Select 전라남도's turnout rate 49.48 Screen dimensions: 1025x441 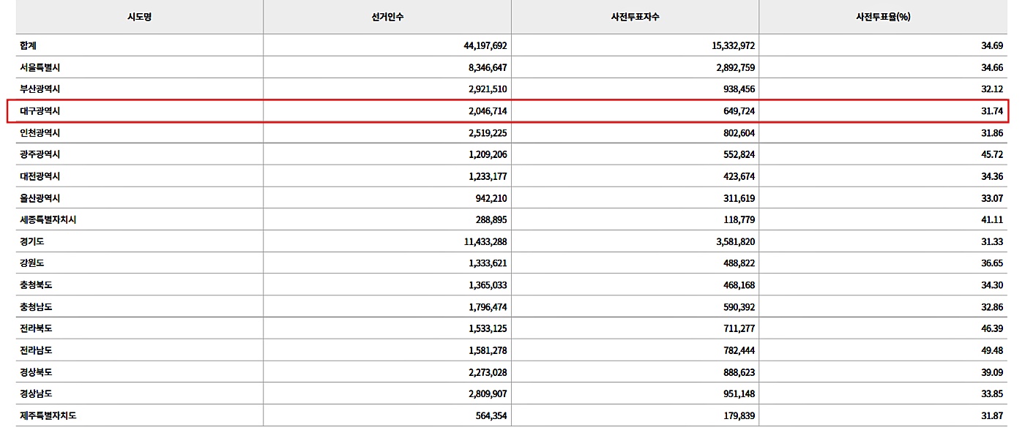(992, 350)
